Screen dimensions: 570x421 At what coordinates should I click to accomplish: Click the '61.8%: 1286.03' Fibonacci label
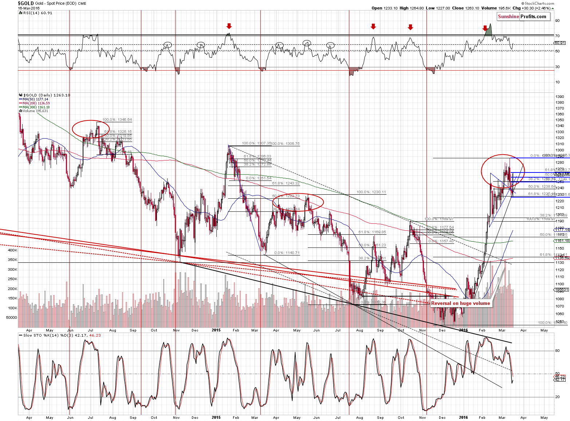[258, 156]
